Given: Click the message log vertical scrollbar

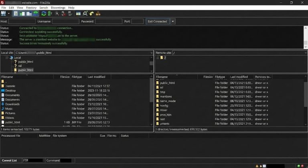Looking at the screenshot, I should tap(306, 37).
